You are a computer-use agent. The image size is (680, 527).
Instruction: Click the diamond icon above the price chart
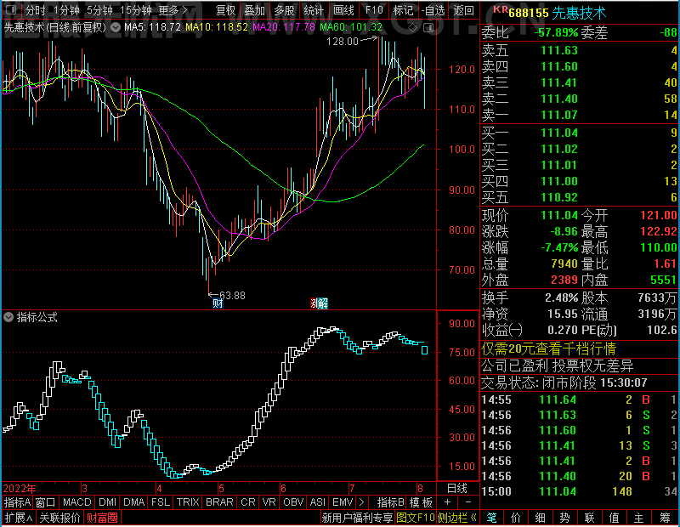[x=413, y=28]
